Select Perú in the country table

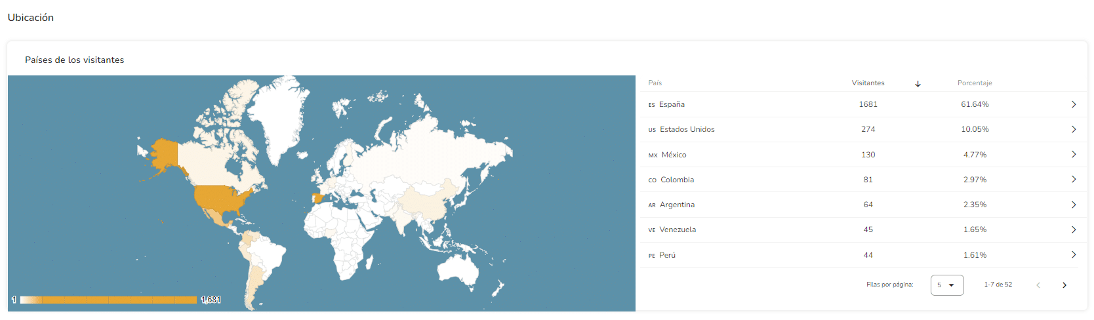667,255
